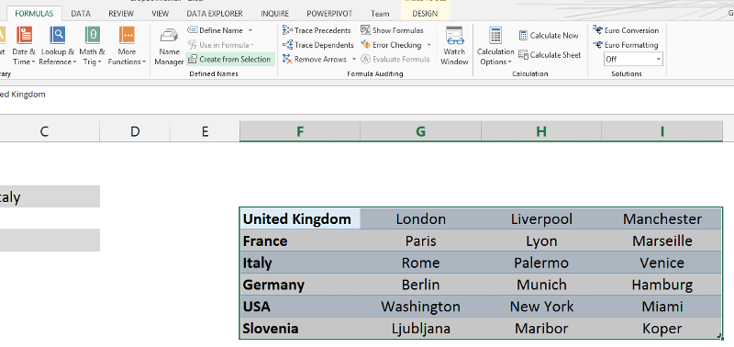Select column G header
Image resolution: width=734 pixels, height=347 pixels.
point(421,131)
